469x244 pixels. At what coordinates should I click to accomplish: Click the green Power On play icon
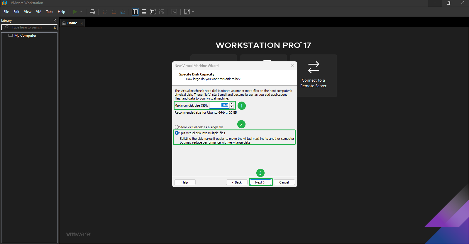point(75,12)
